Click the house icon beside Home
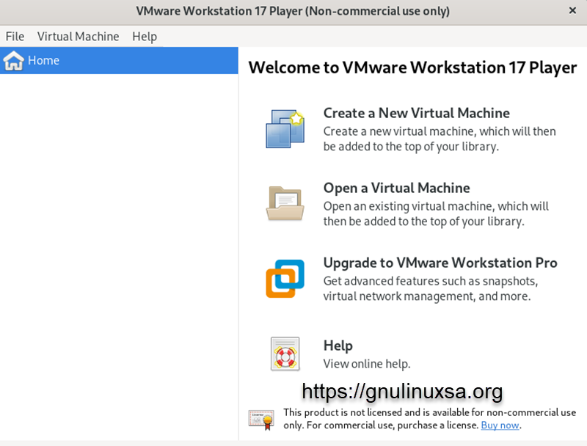 [x=13, y=61]
